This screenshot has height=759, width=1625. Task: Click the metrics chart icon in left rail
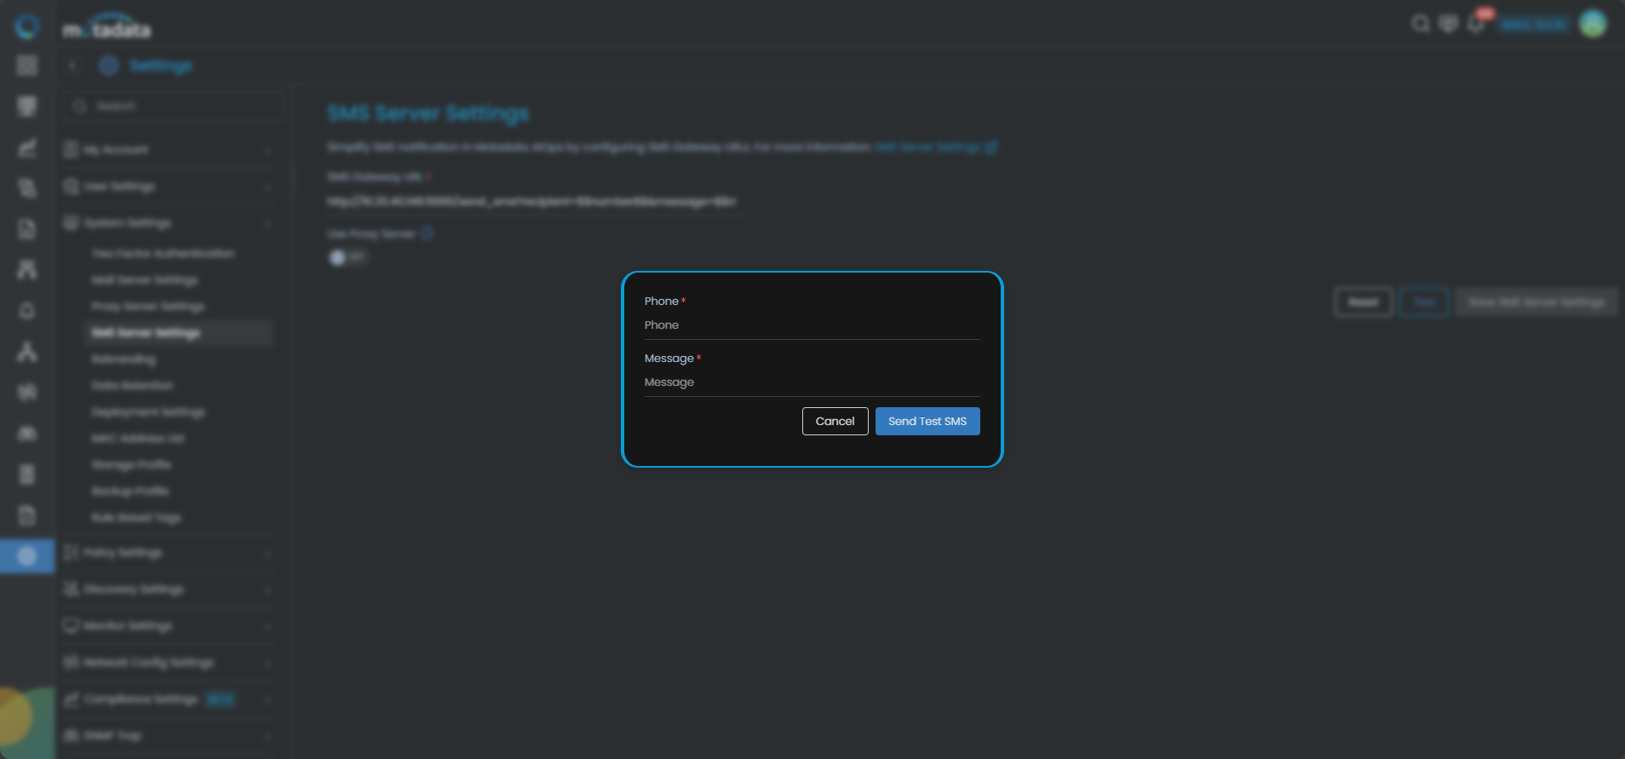point(27,148)
